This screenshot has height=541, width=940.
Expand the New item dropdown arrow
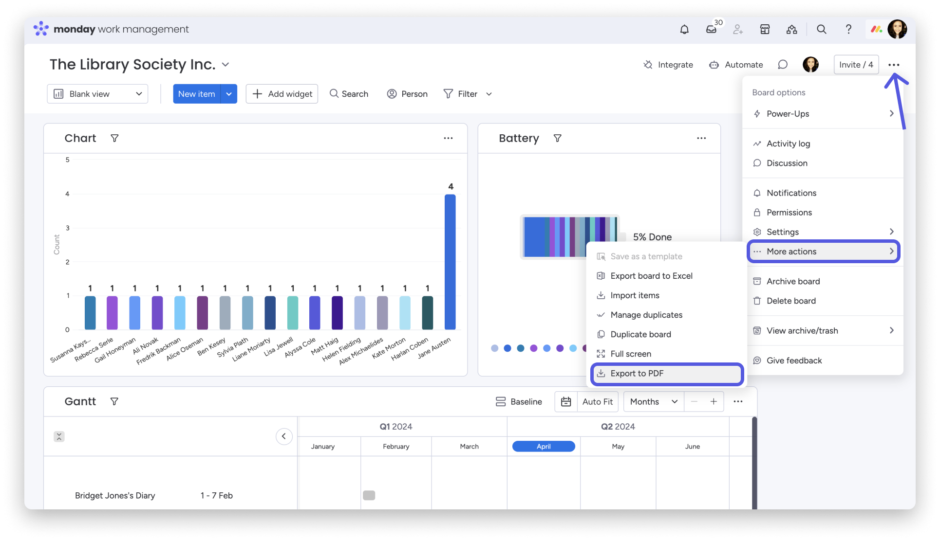[229, 94]
